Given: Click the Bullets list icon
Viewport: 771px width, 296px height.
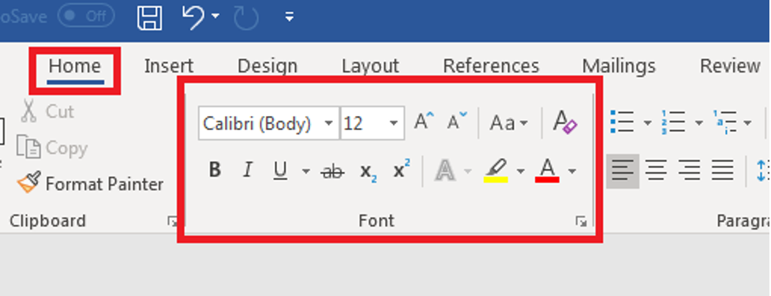Looking at the screenshot, I should point(622,122).
